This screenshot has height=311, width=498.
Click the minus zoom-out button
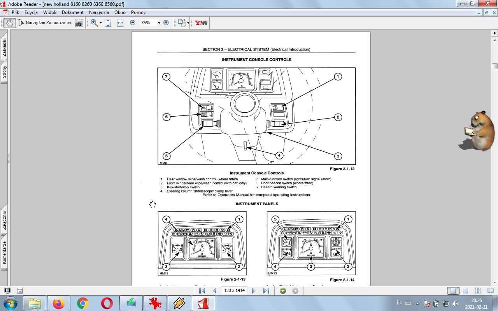[132, 23]
